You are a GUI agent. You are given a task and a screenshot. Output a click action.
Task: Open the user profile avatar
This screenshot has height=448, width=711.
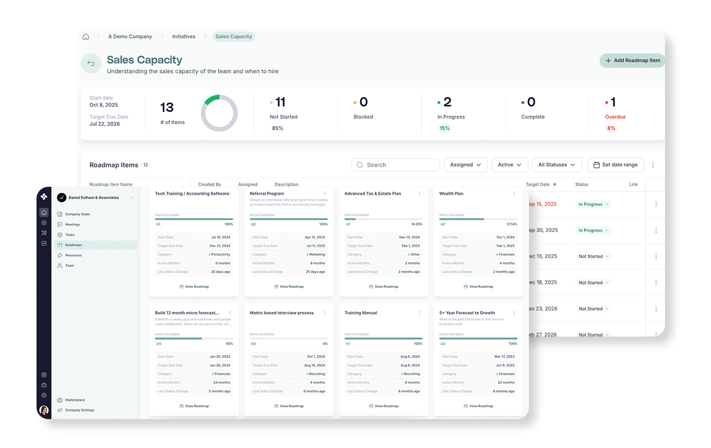coord(44,410)
